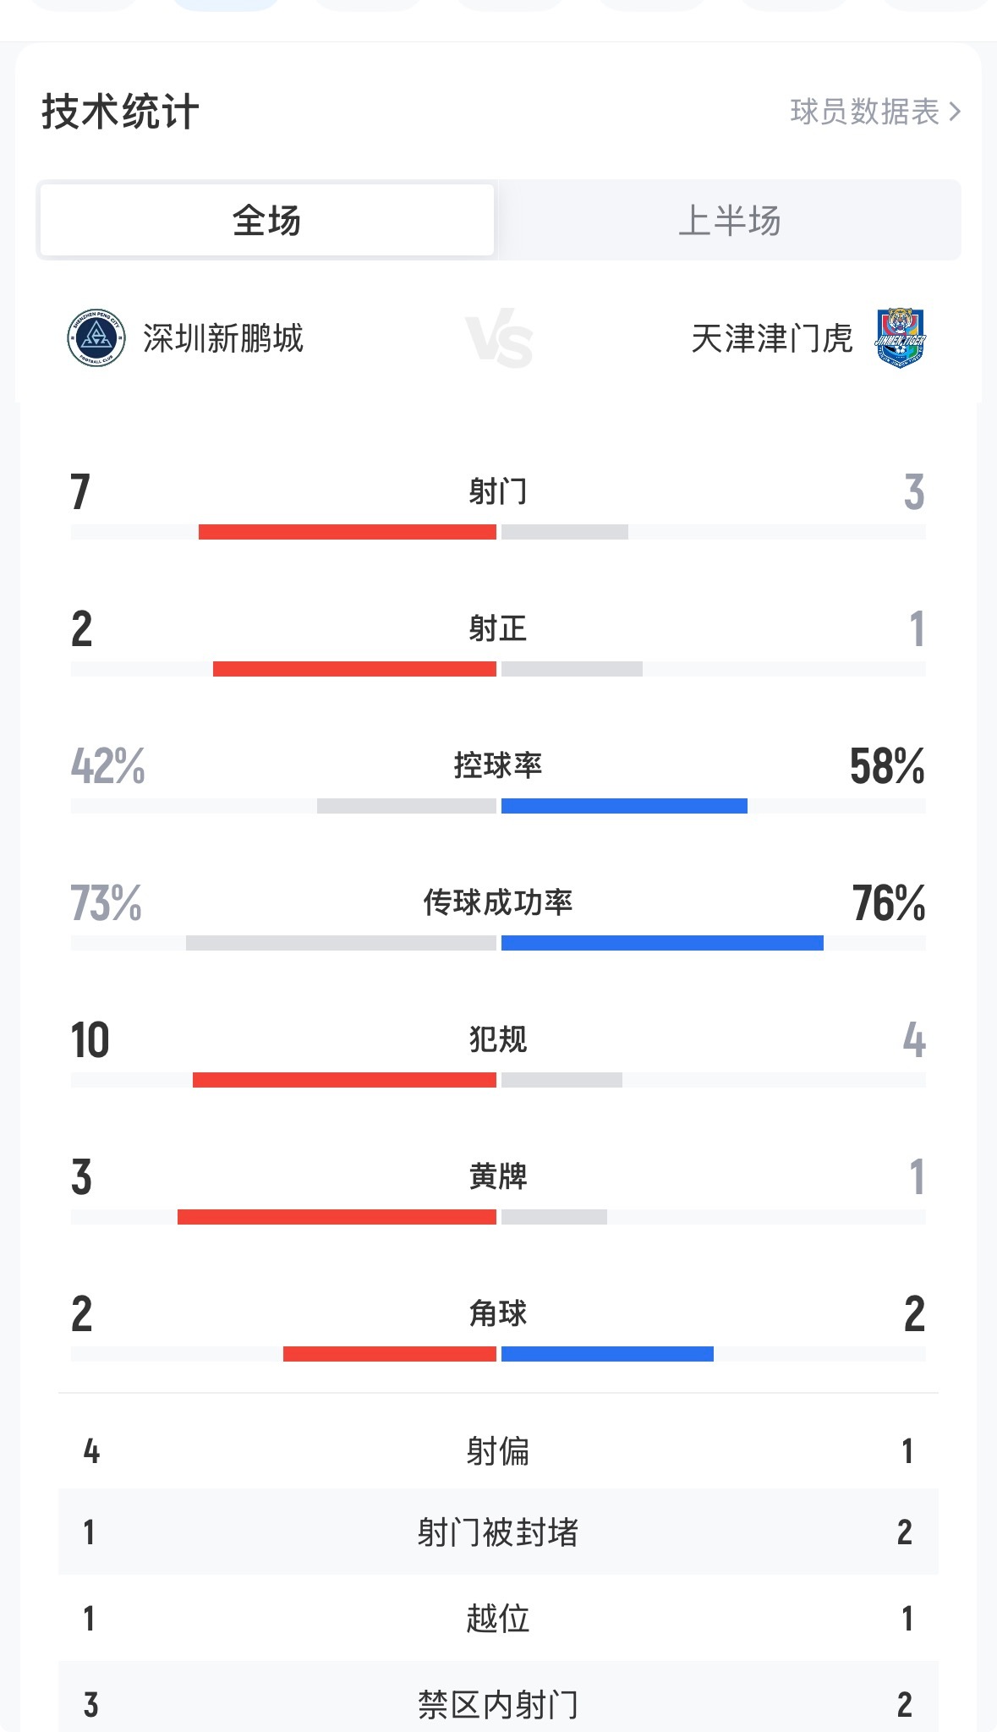Tap the blue 控球率 possession bar
The height and width of the screenshot is (1732, 997).
624,806
